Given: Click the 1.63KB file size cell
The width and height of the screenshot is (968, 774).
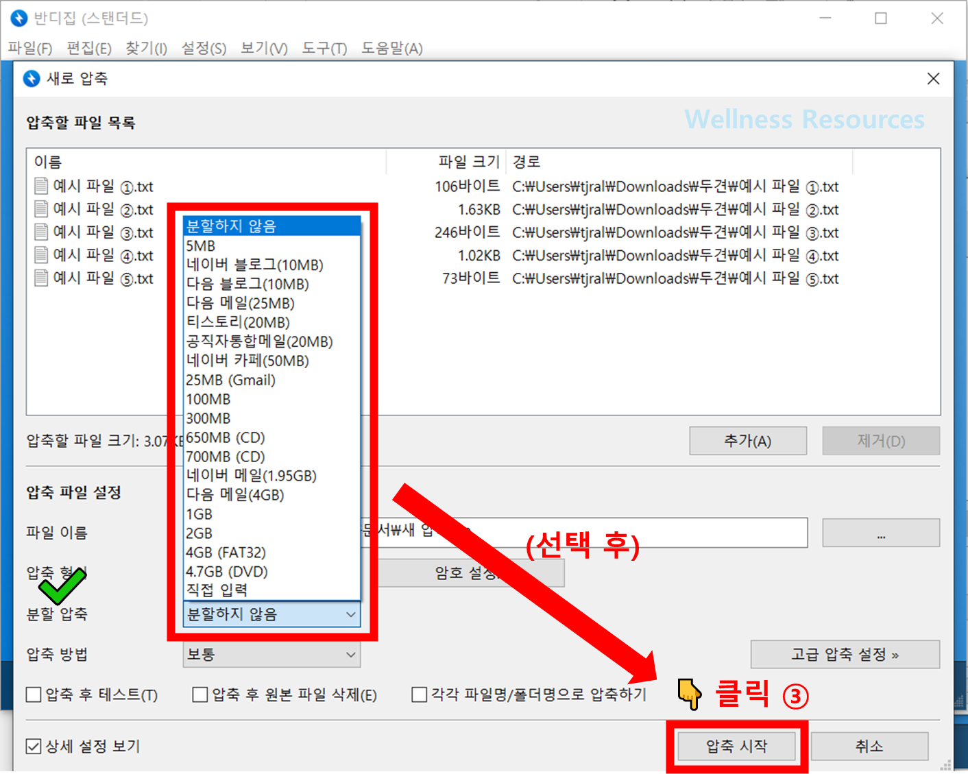Looking at the screenshot, I should (x=479, y=209).
